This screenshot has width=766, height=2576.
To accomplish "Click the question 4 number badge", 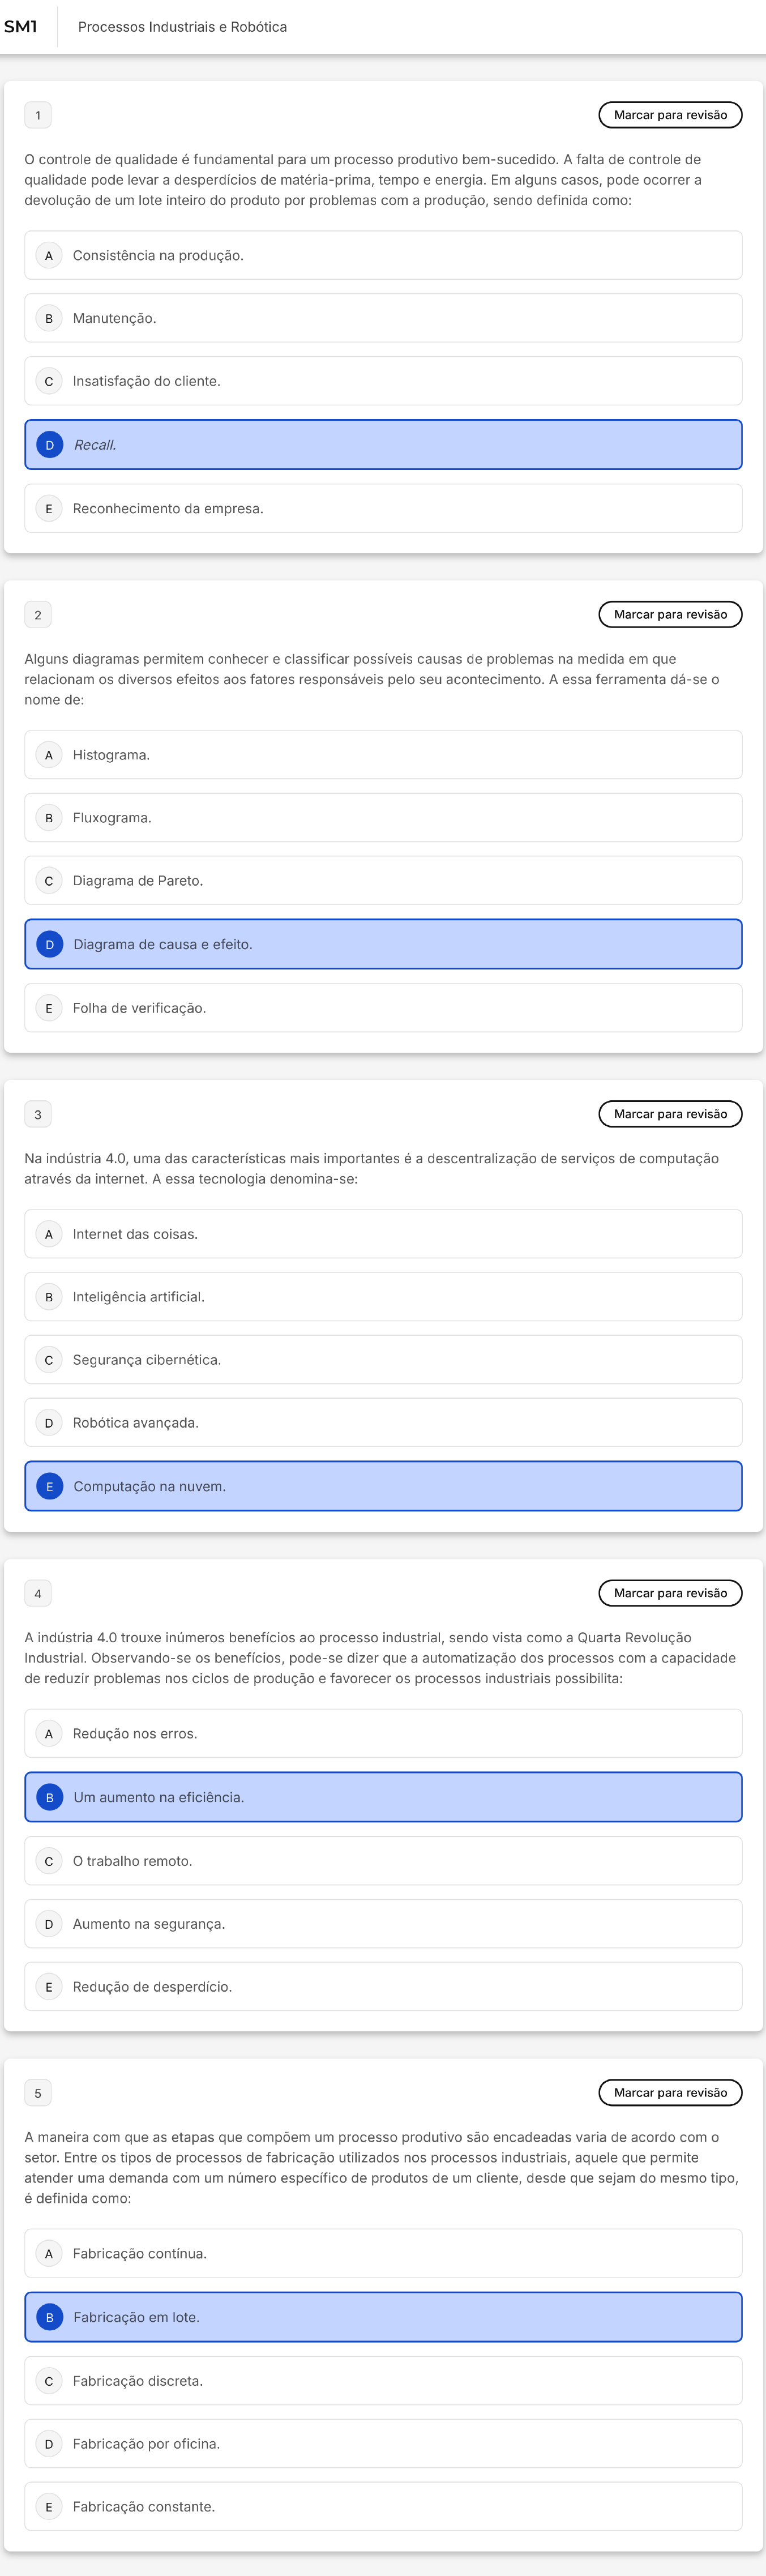I will pos(38,1594).
